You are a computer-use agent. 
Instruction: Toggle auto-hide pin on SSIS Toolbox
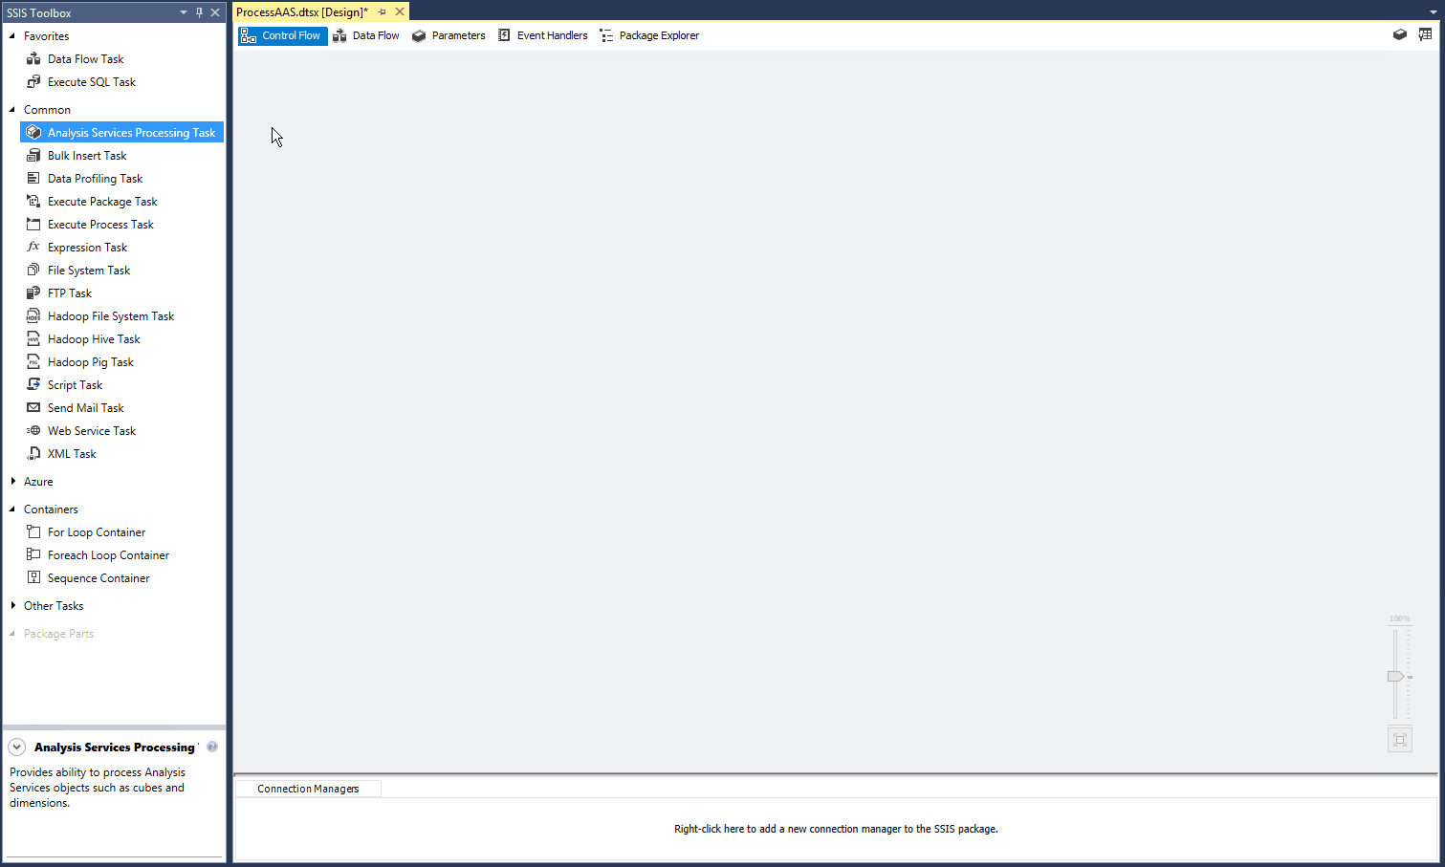click(x=200, y=12)
